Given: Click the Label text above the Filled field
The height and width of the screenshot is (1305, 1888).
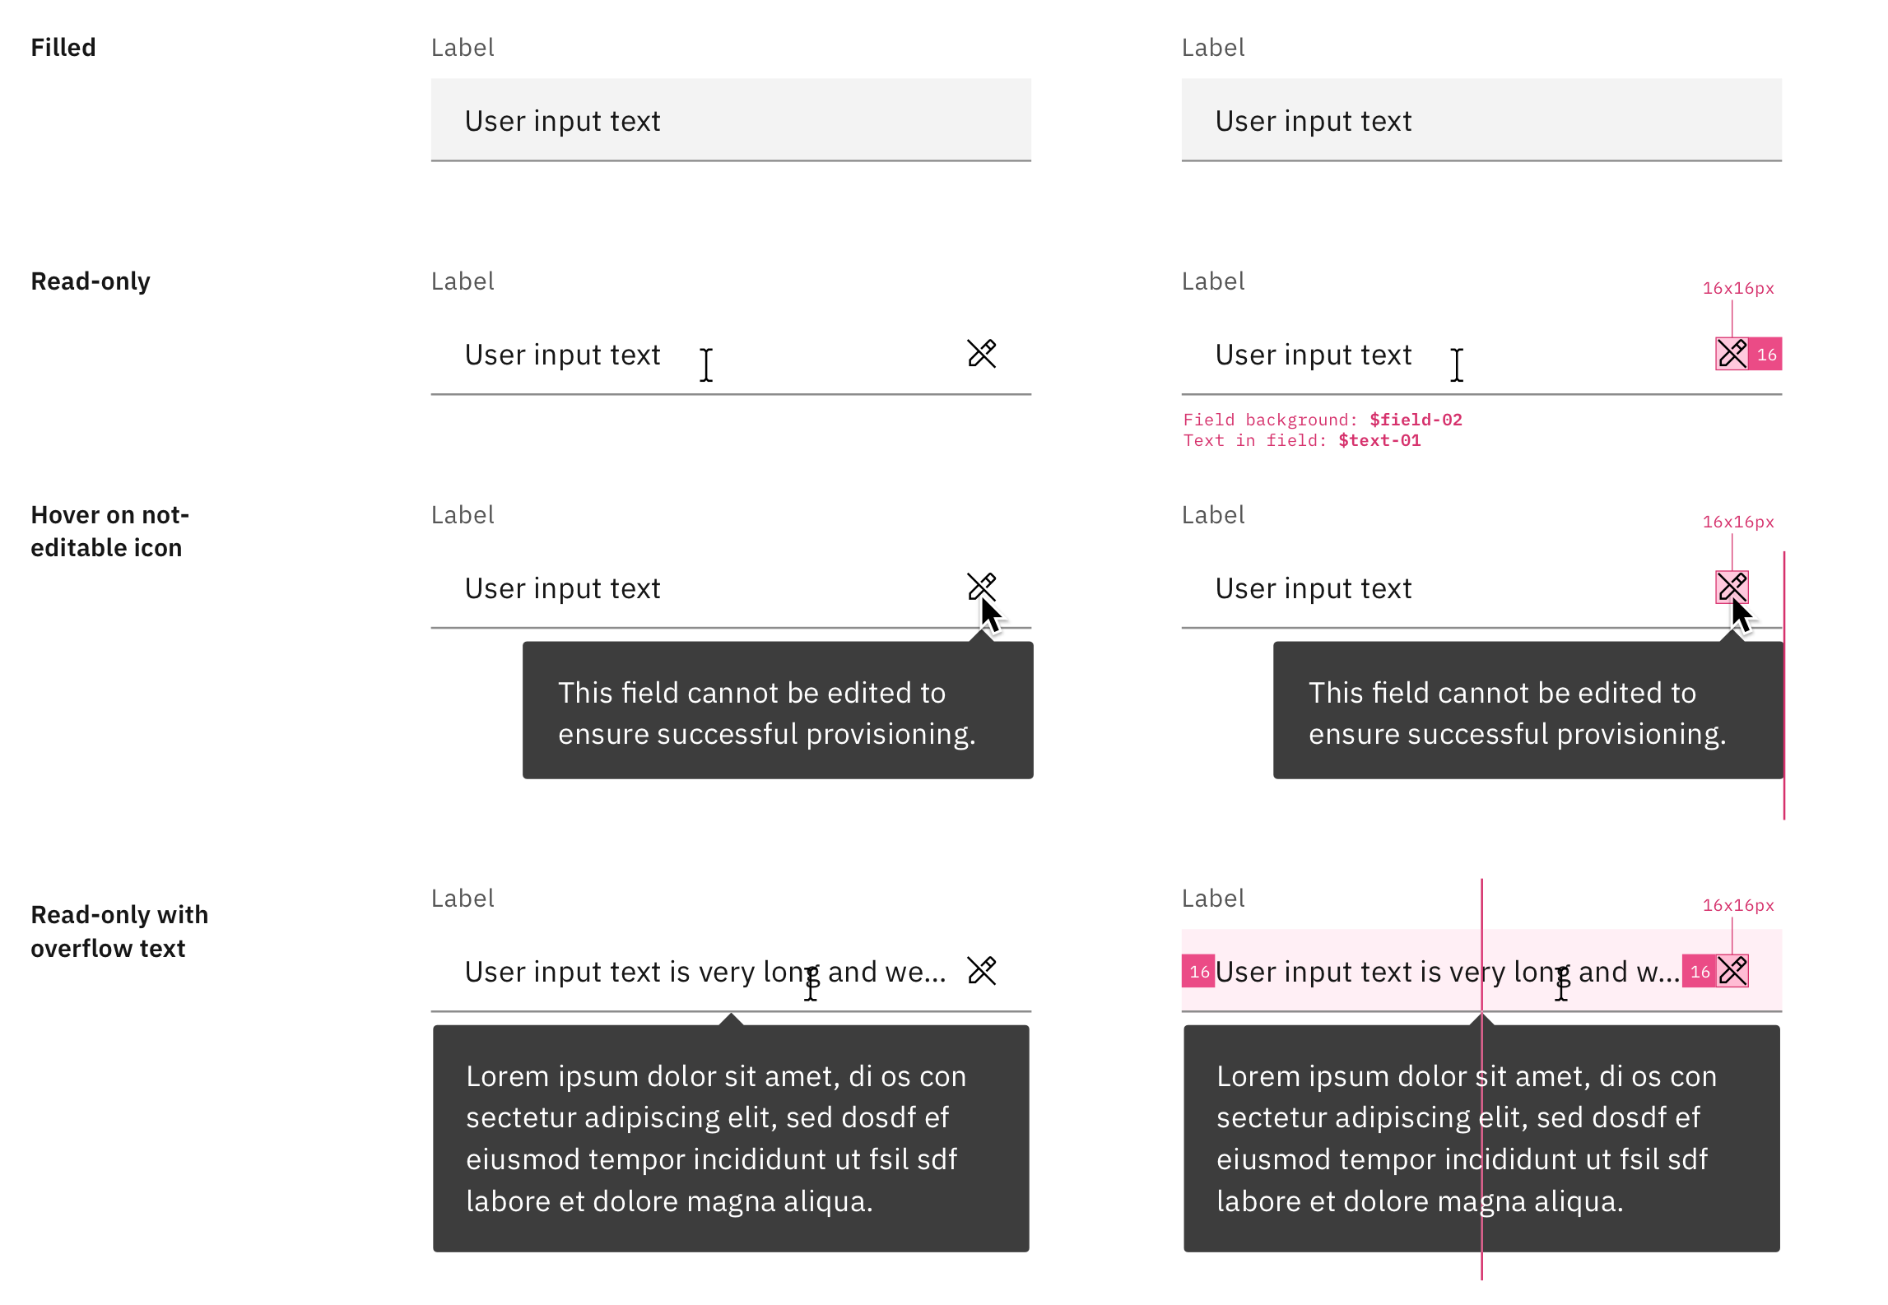Looking at the screenshot, I should click(462, 47).
